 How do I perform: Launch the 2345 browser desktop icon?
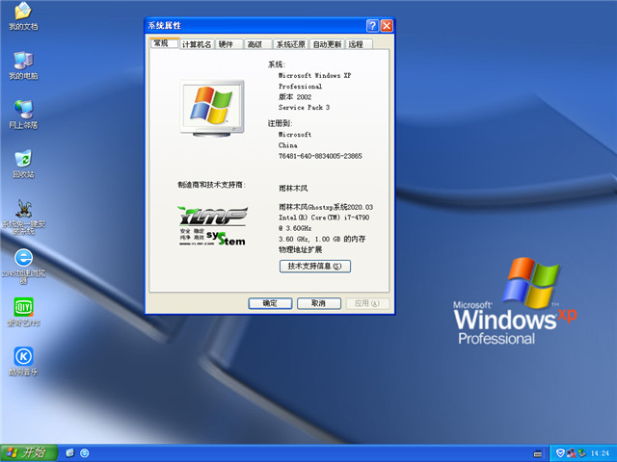pos(23,266)
